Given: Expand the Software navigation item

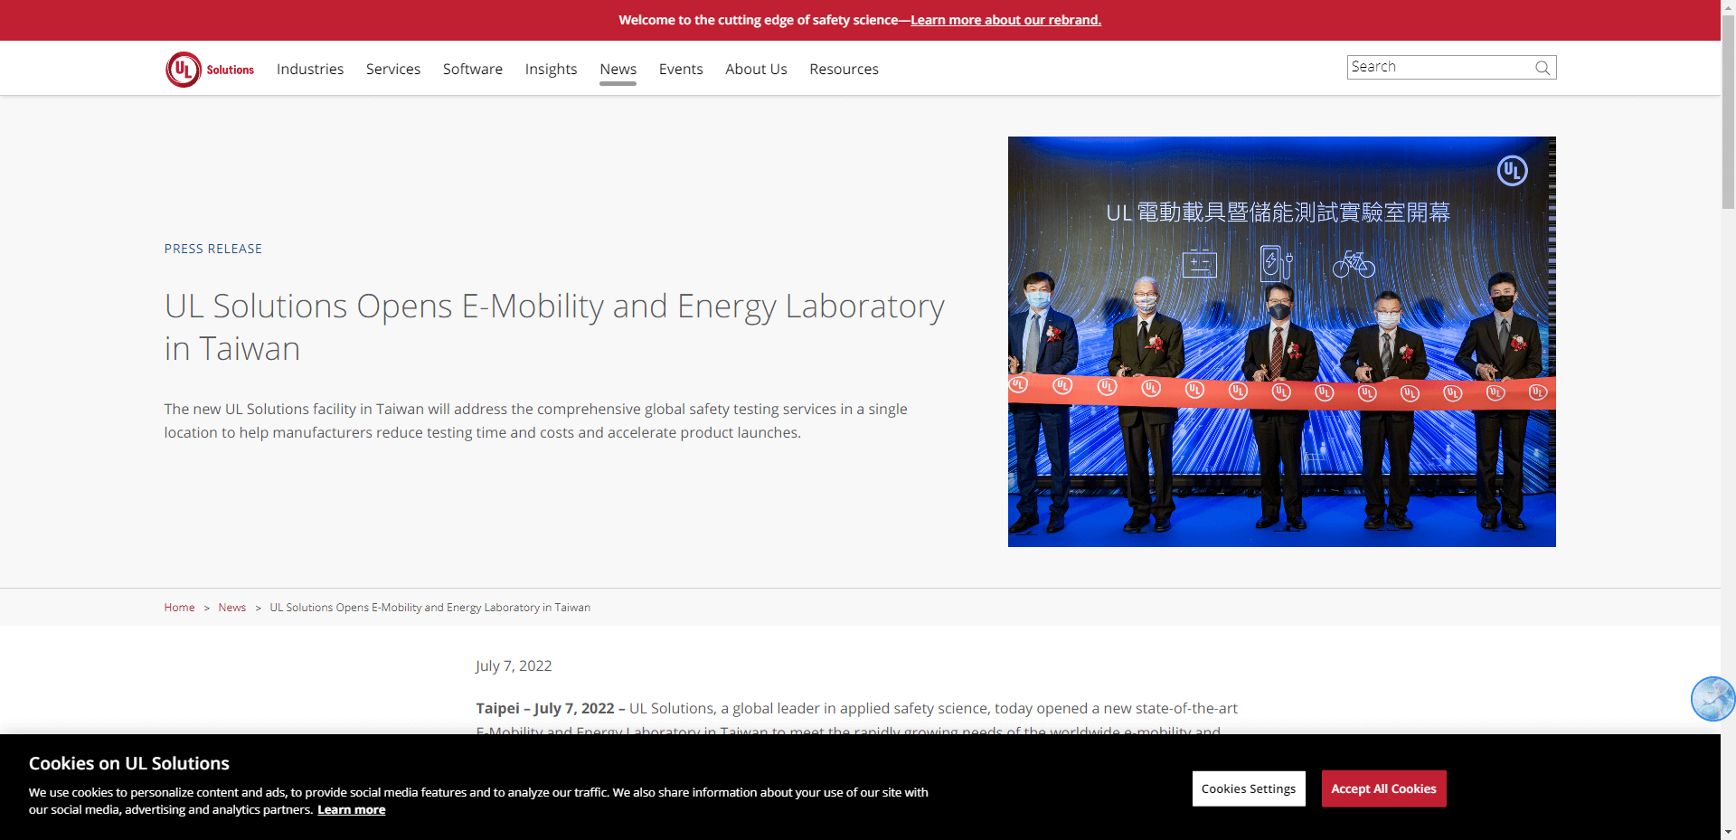Looking at the screenshot, I should coord(473,70).
